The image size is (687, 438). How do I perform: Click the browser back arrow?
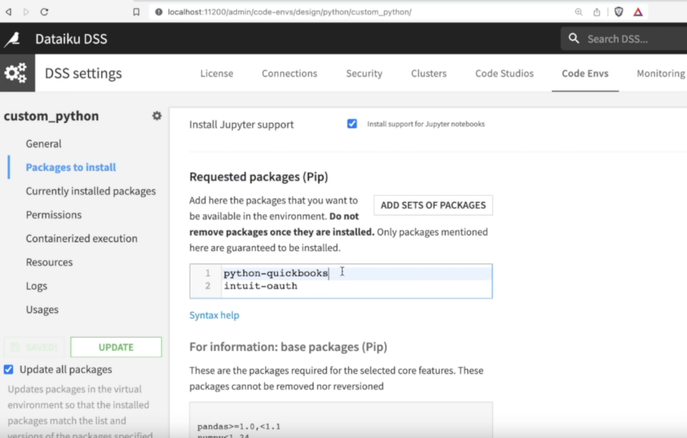[8, 12]
